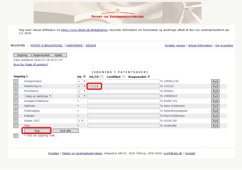Screen dimensions: 242x170
Task: Expand the operator dropdown for Ansøgningsnr.
Action: (82, 81)
